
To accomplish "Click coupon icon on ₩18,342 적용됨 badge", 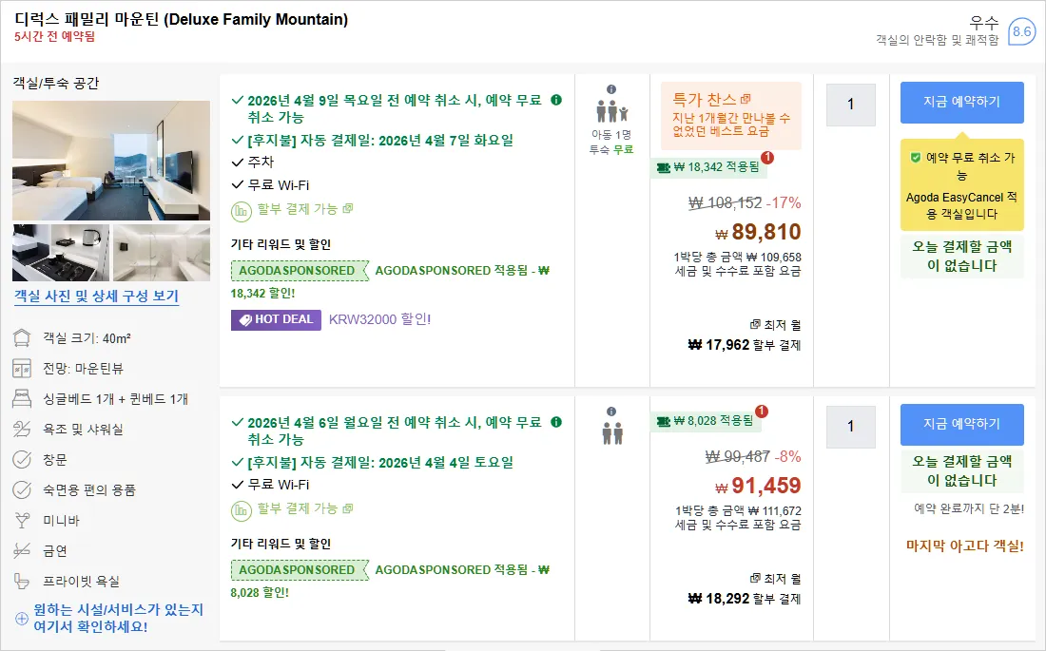I will [x=663, y=167].
